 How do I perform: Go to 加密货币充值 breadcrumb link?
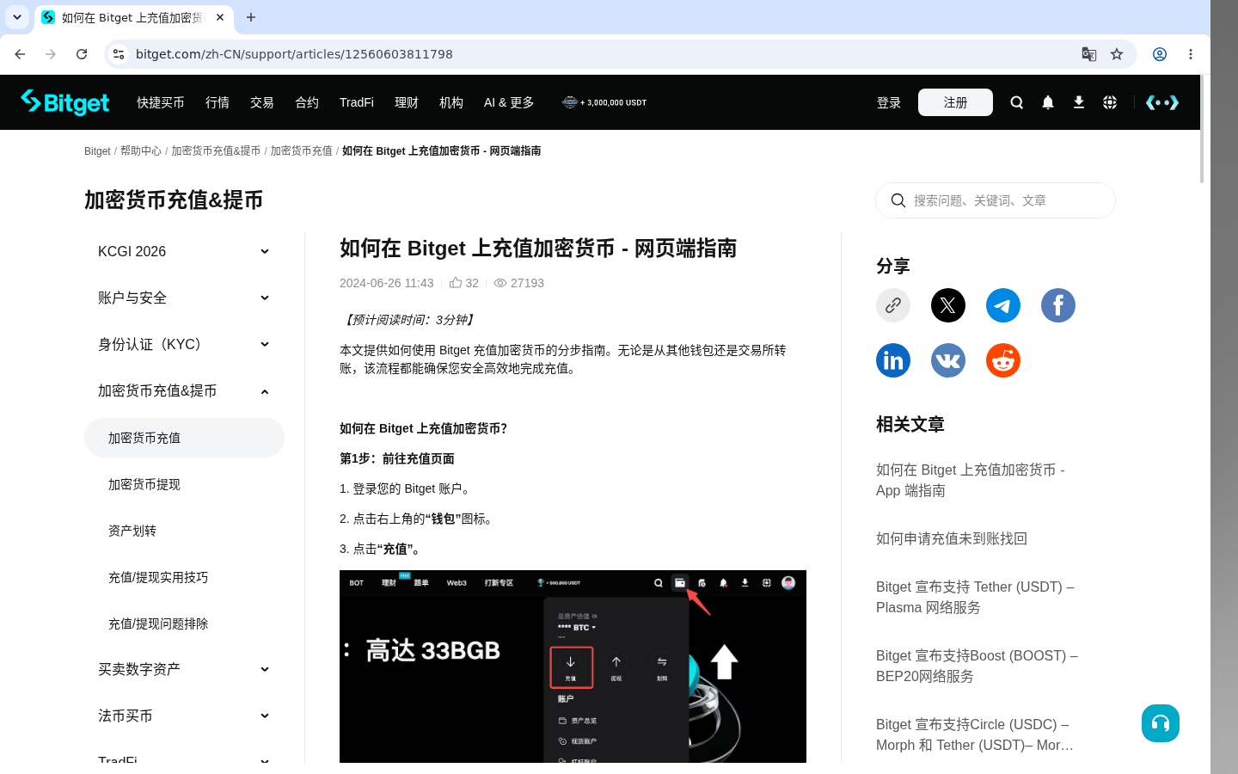[302, 150]
